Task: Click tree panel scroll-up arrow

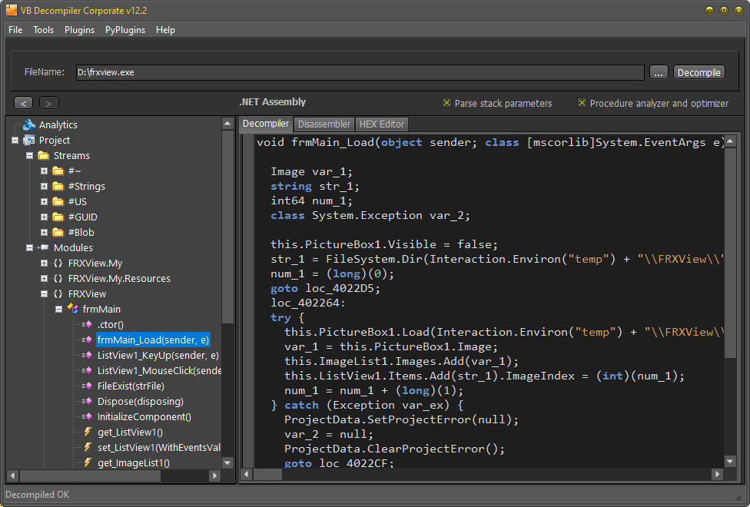Action: point(227,124)
